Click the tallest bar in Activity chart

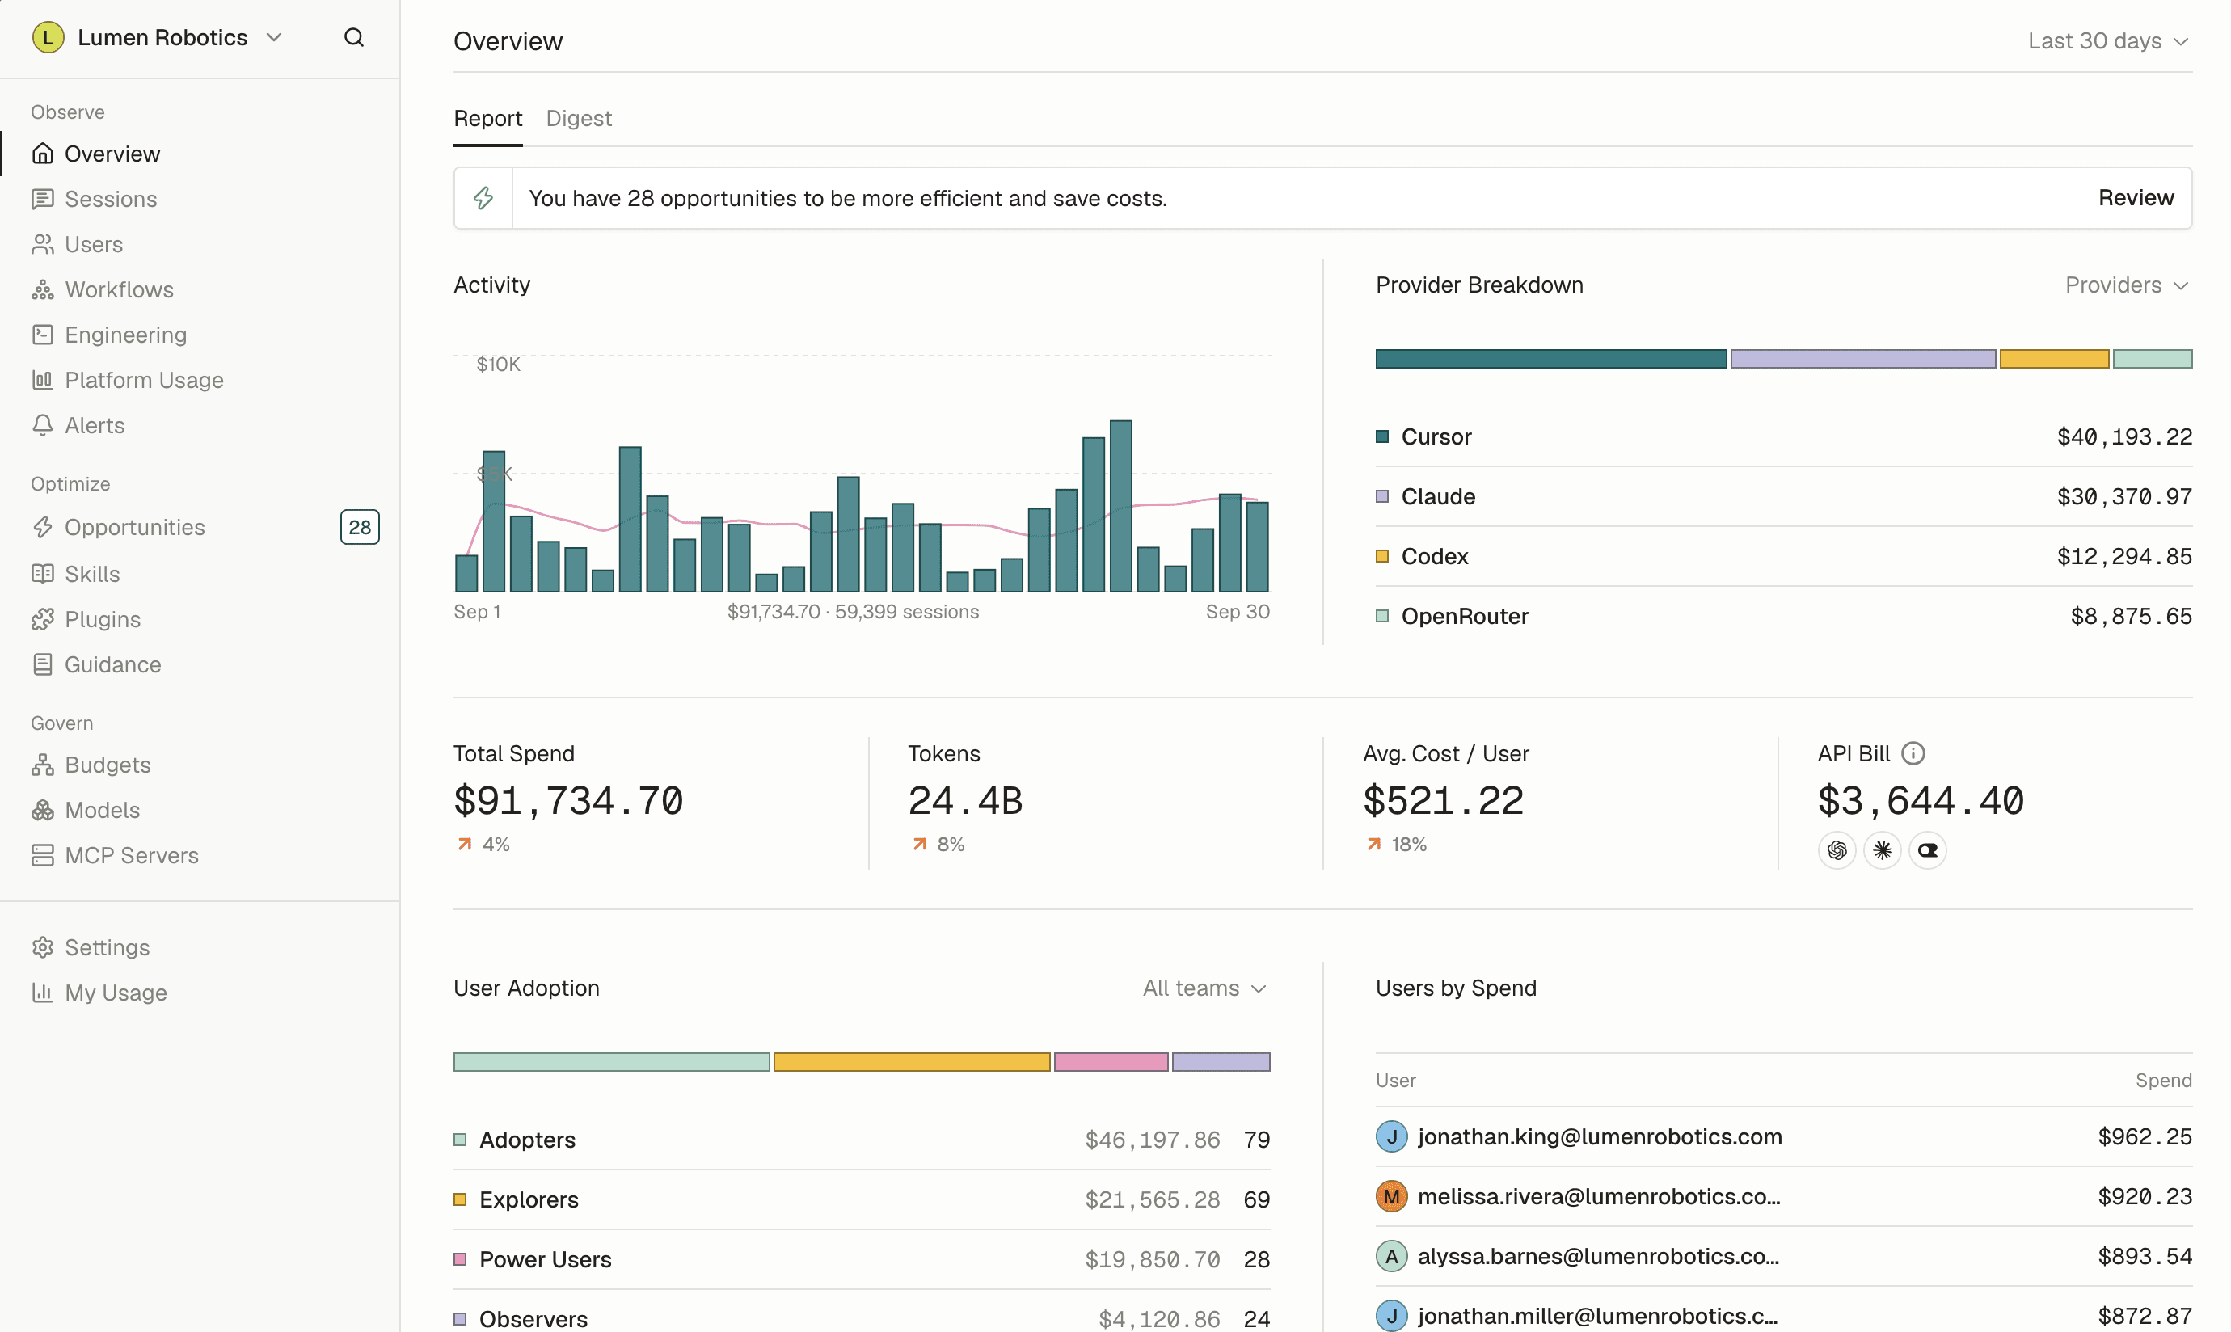1121,506
